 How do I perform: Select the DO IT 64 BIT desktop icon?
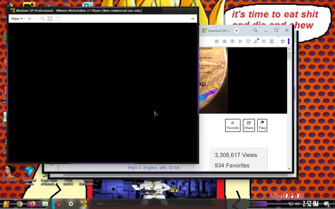coord(9,174)
